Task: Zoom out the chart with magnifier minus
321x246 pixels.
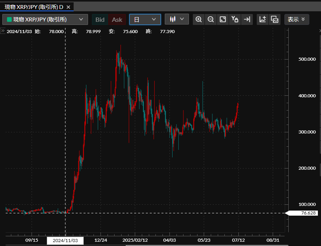Action: pos(211,19)
